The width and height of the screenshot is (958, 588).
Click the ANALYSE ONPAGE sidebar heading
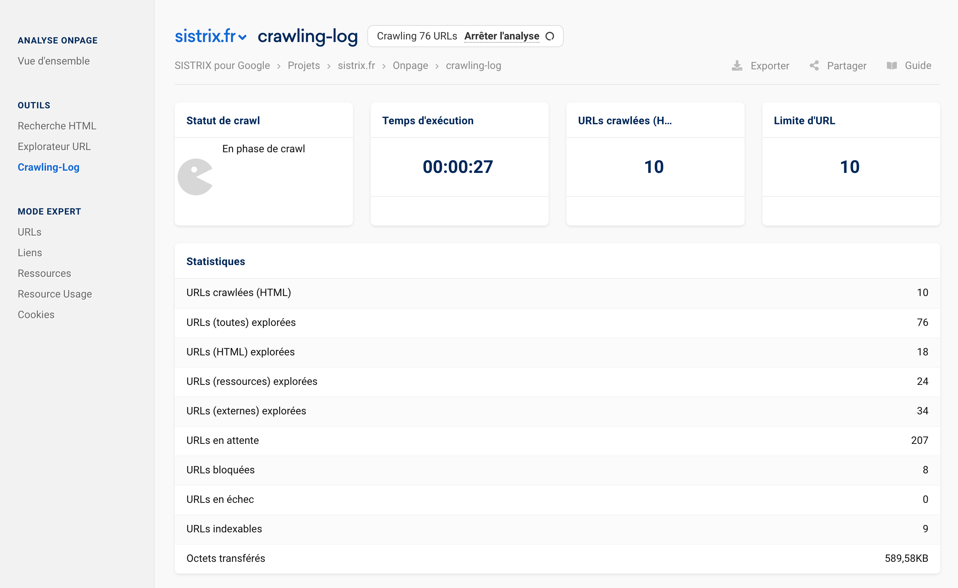(x=57, y=41)
